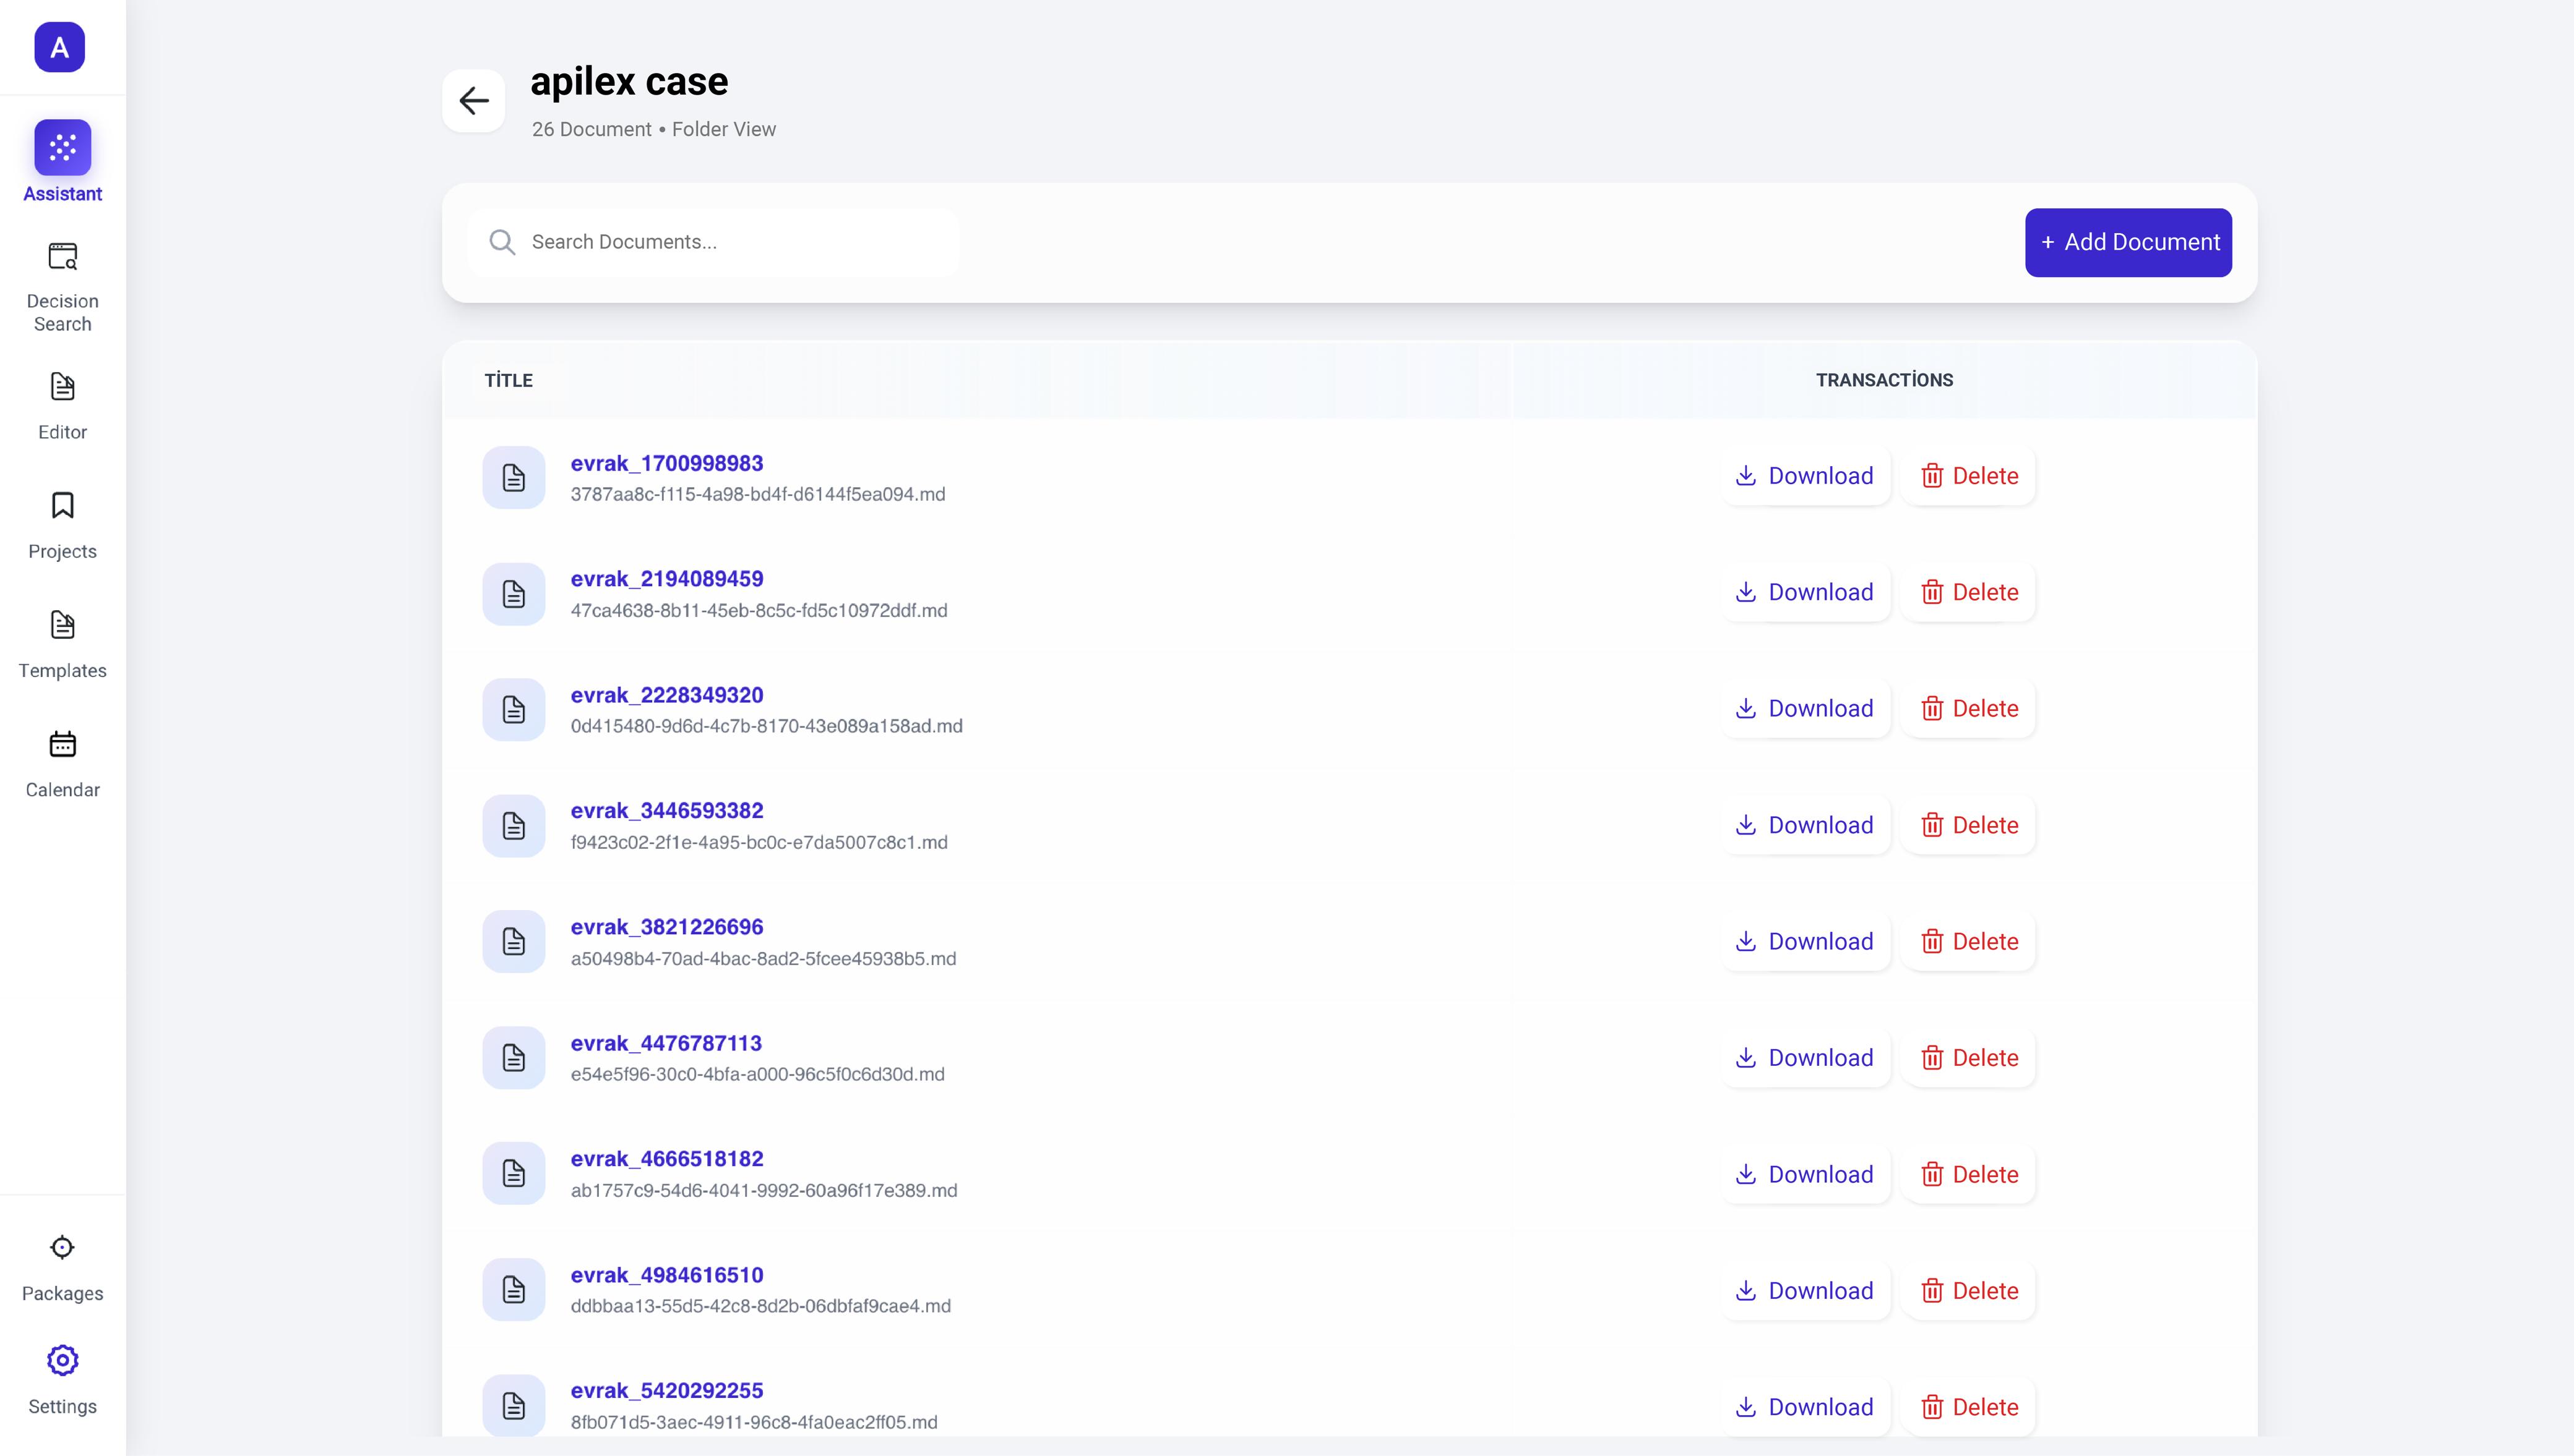Go to the Editor section
2574x1456 pixels.
[62, 387]
